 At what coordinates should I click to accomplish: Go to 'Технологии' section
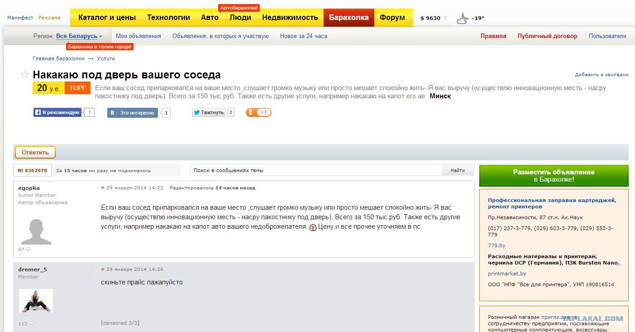tap(168, 18)
